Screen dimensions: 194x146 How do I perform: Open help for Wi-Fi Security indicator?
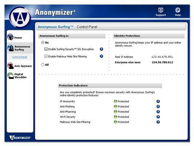click(158, 117)
